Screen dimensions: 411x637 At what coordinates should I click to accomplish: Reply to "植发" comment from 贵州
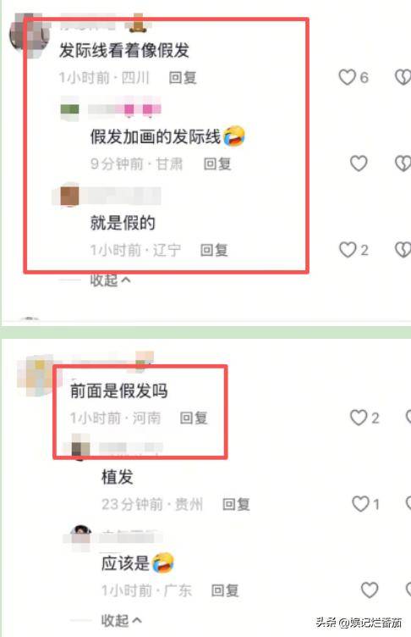point(236,505)
